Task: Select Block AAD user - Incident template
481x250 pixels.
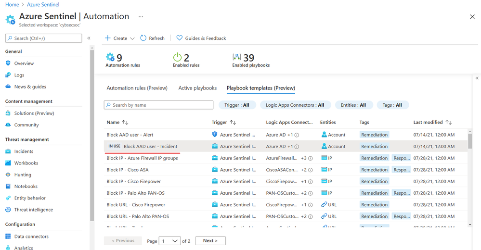Action: [x=150, y=147]
